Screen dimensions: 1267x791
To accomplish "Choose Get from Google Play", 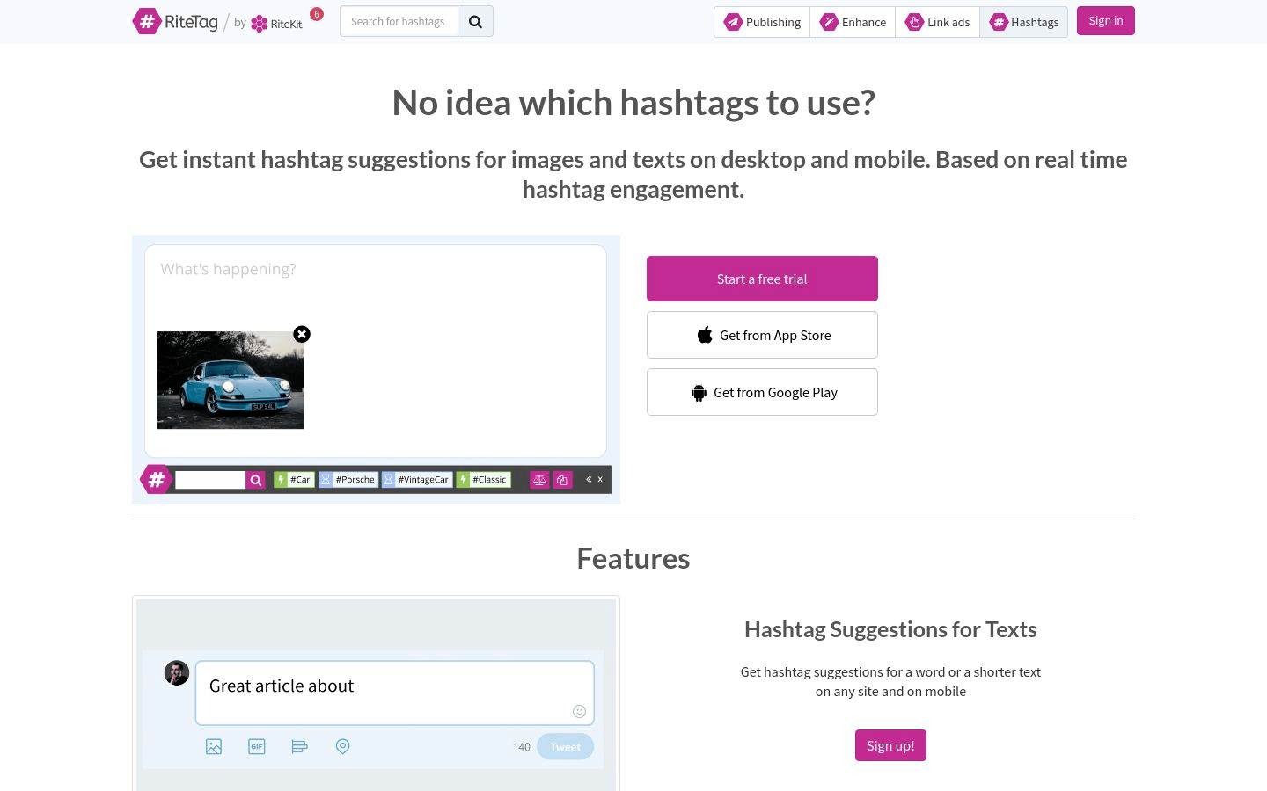I will (762, 392).
